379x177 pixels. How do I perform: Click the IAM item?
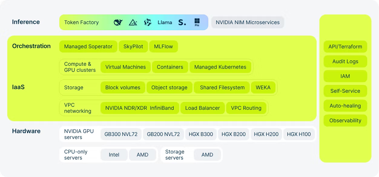pos(345,76)
